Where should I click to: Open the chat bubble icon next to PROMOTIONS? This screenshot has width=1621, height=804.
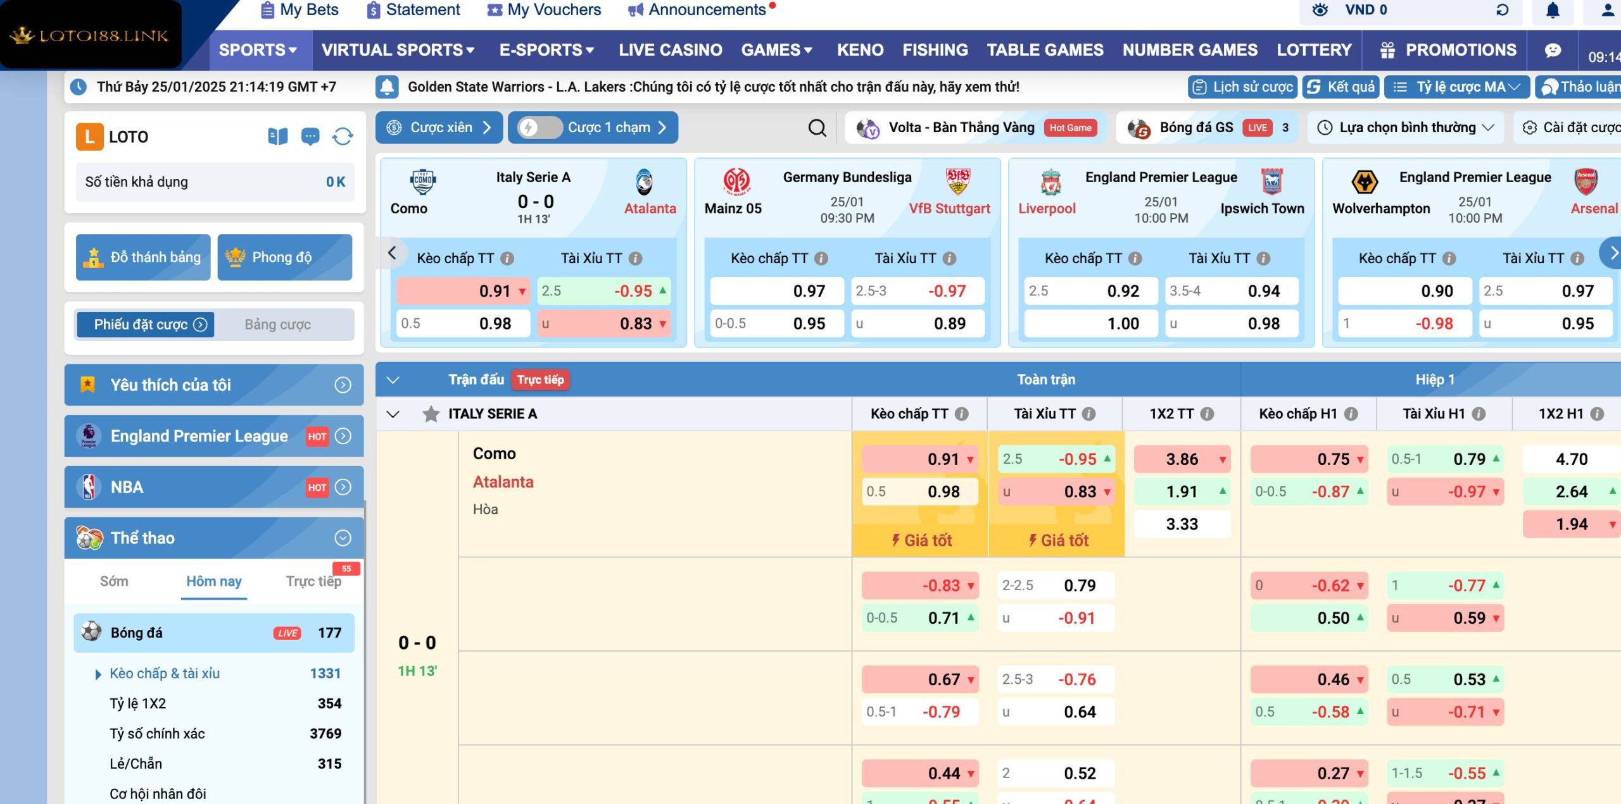point(1553,50)
